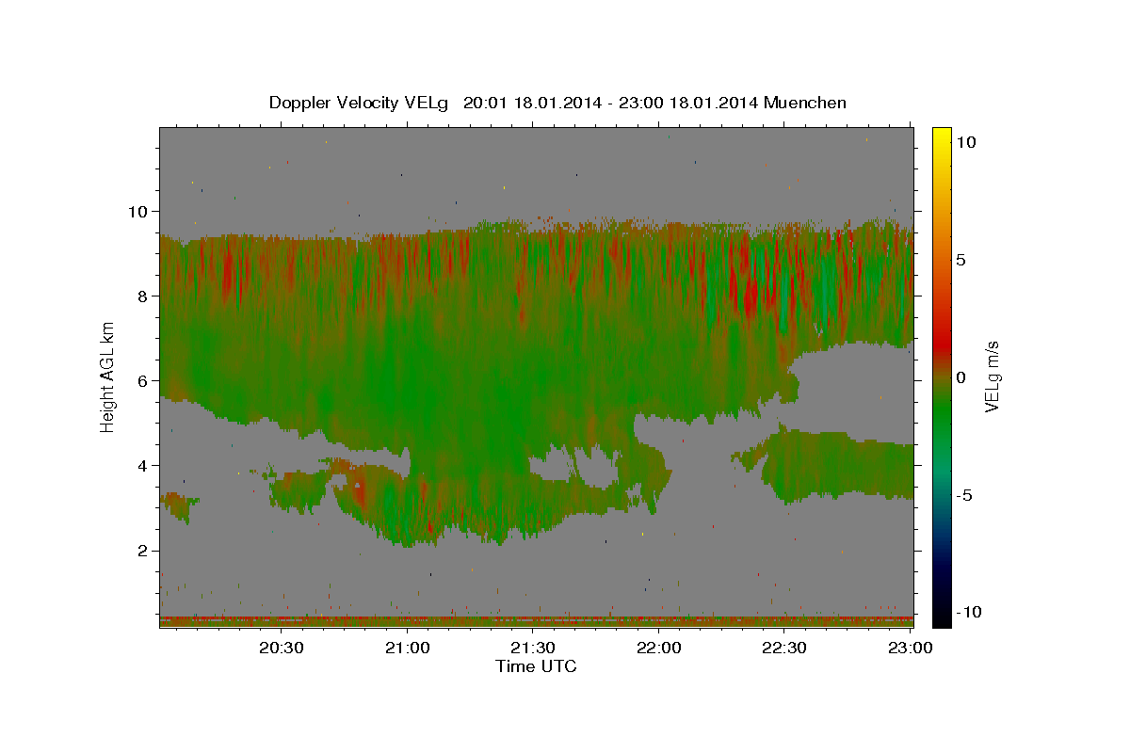Click the yellow top of the color bar
The width and height of the screenshot is (1130, 753).
pyautogui.click(x=942, y=132)
